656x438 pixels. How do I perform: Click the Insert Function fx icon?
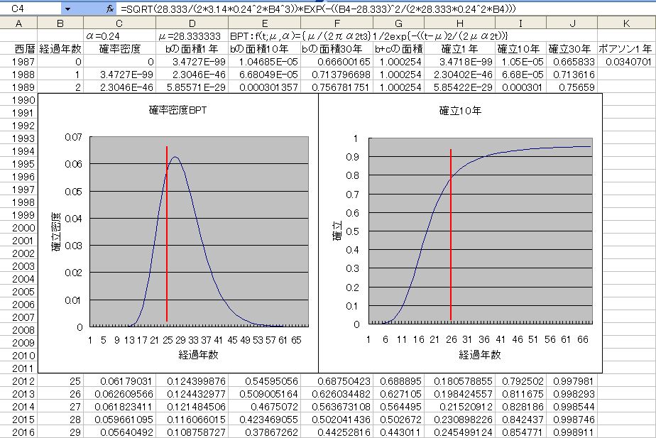point(109,9)
